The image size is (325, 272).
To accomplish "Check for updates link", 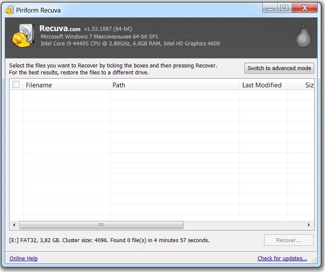I will click(282, 258).
